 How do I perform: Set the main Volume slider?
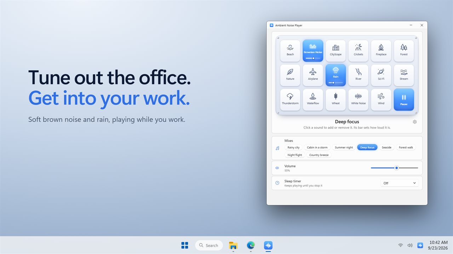394,168
